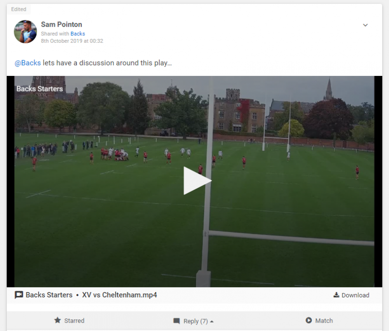Click the Match play-circle icon
Viewport: 389px width, 331px height.
(309, 320)
